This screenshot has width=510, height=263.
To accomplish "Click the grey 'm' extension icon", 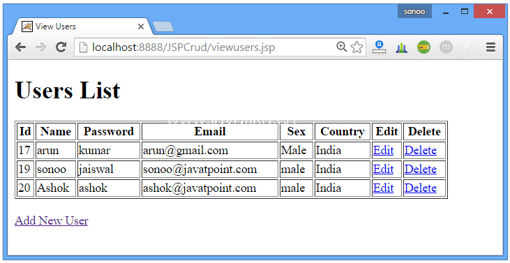I will [x=446, y=47].
